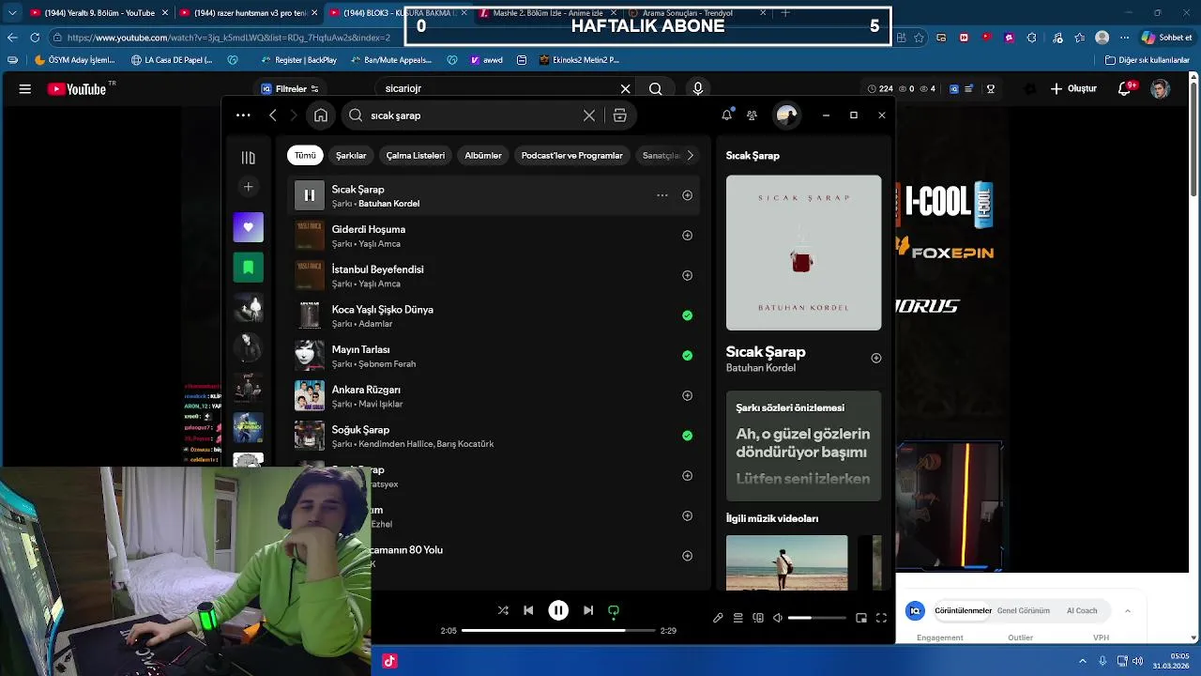This screenshot has height=676, width=1201.
Task: Select the Tümü filter chip
Action: (305, 156)
